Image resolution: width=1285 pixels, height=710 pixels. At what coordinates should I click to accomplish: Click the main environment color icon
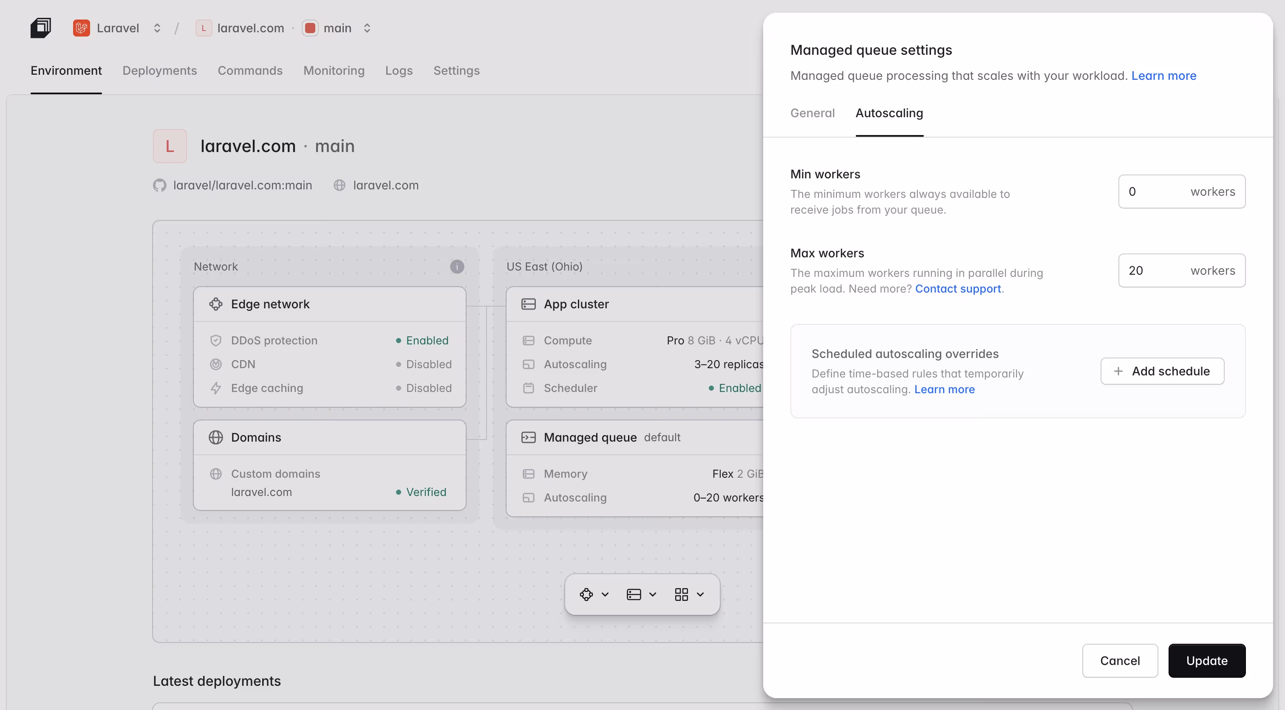click(x=310, y=28)
